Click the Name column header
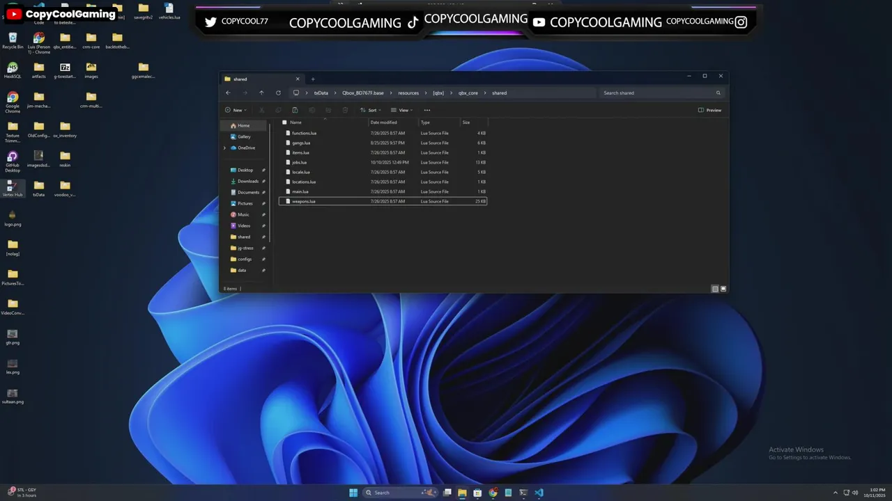 295,122
